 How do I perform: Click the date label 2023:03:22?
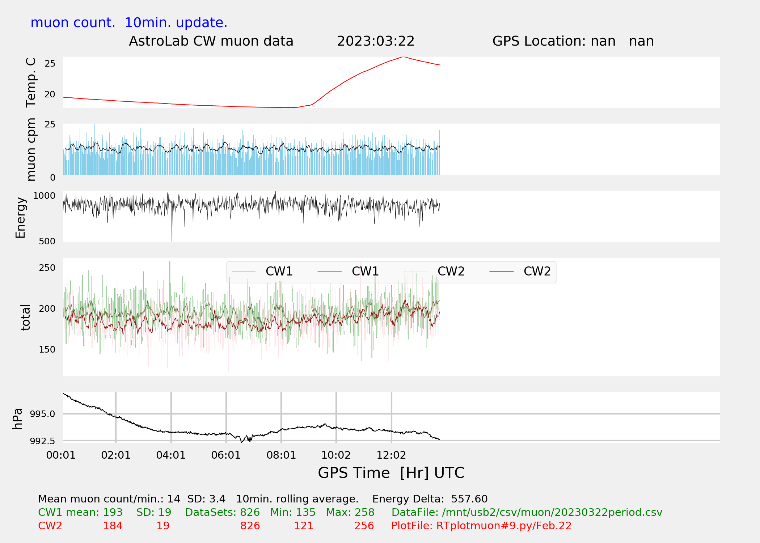pyautogui.click(x=375, y=41)
